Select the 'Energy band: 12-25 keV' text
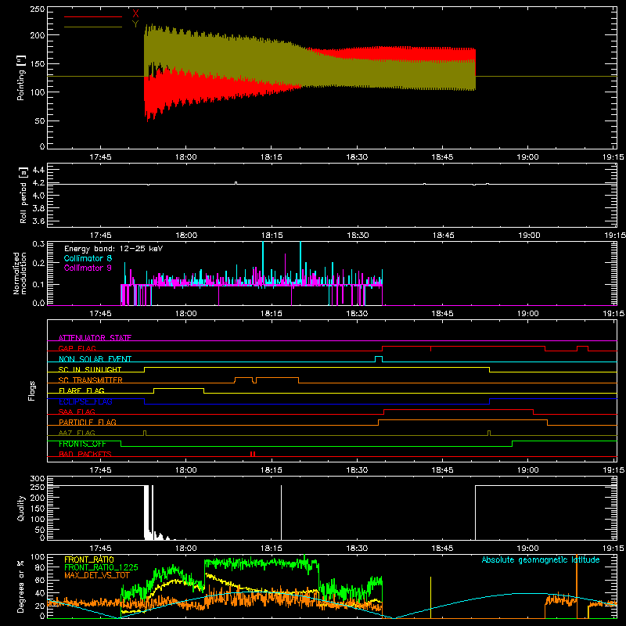Screen dimensions: 626x626 (x=113, y=249)
